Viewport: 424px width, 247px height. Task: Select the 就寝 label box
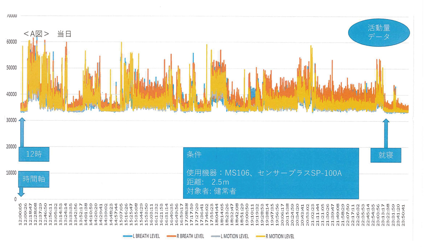385,155
